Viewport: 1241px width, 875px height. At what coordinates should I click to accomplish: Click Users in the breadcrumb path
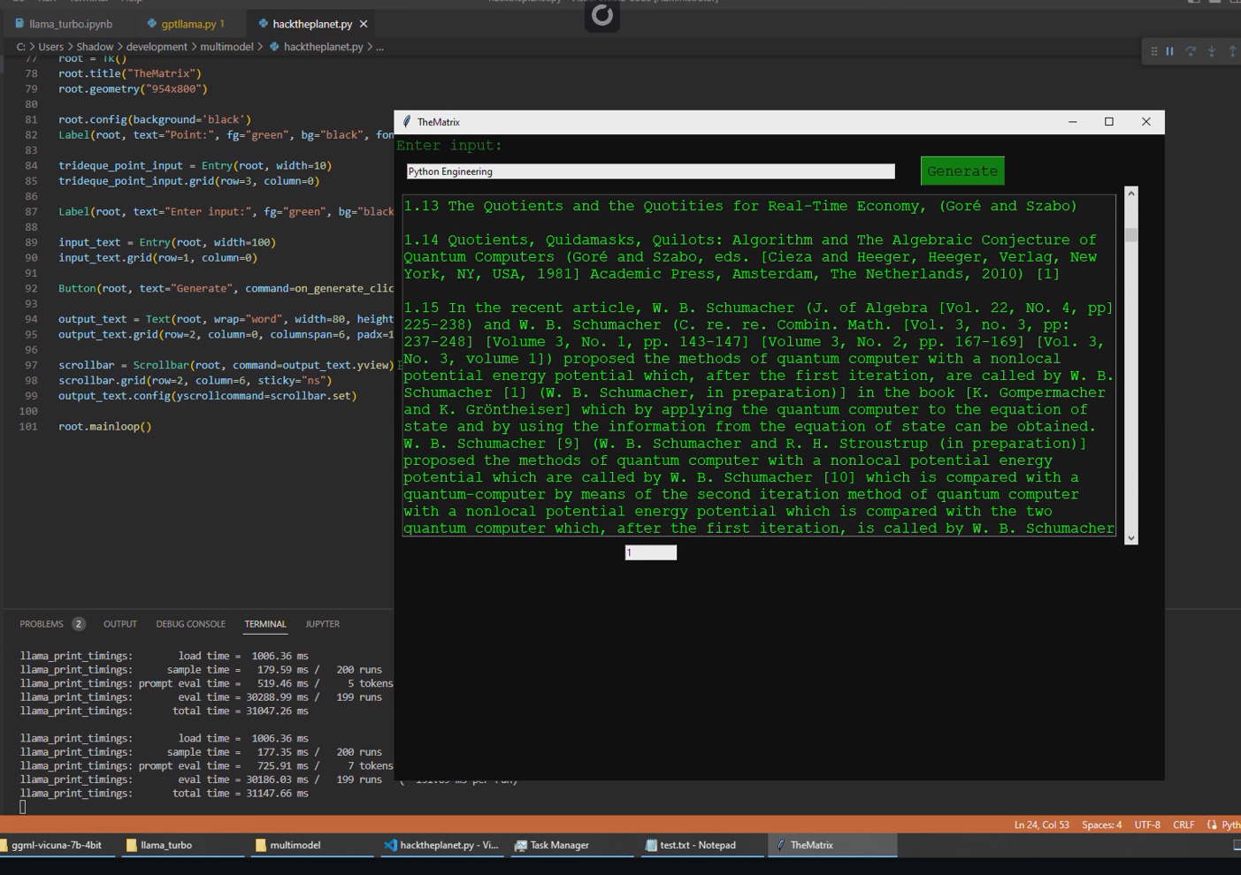pyautogui.click(x=50, y=47)
